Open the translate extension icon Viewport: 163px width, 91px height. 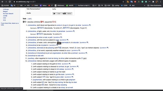point(131,2)
